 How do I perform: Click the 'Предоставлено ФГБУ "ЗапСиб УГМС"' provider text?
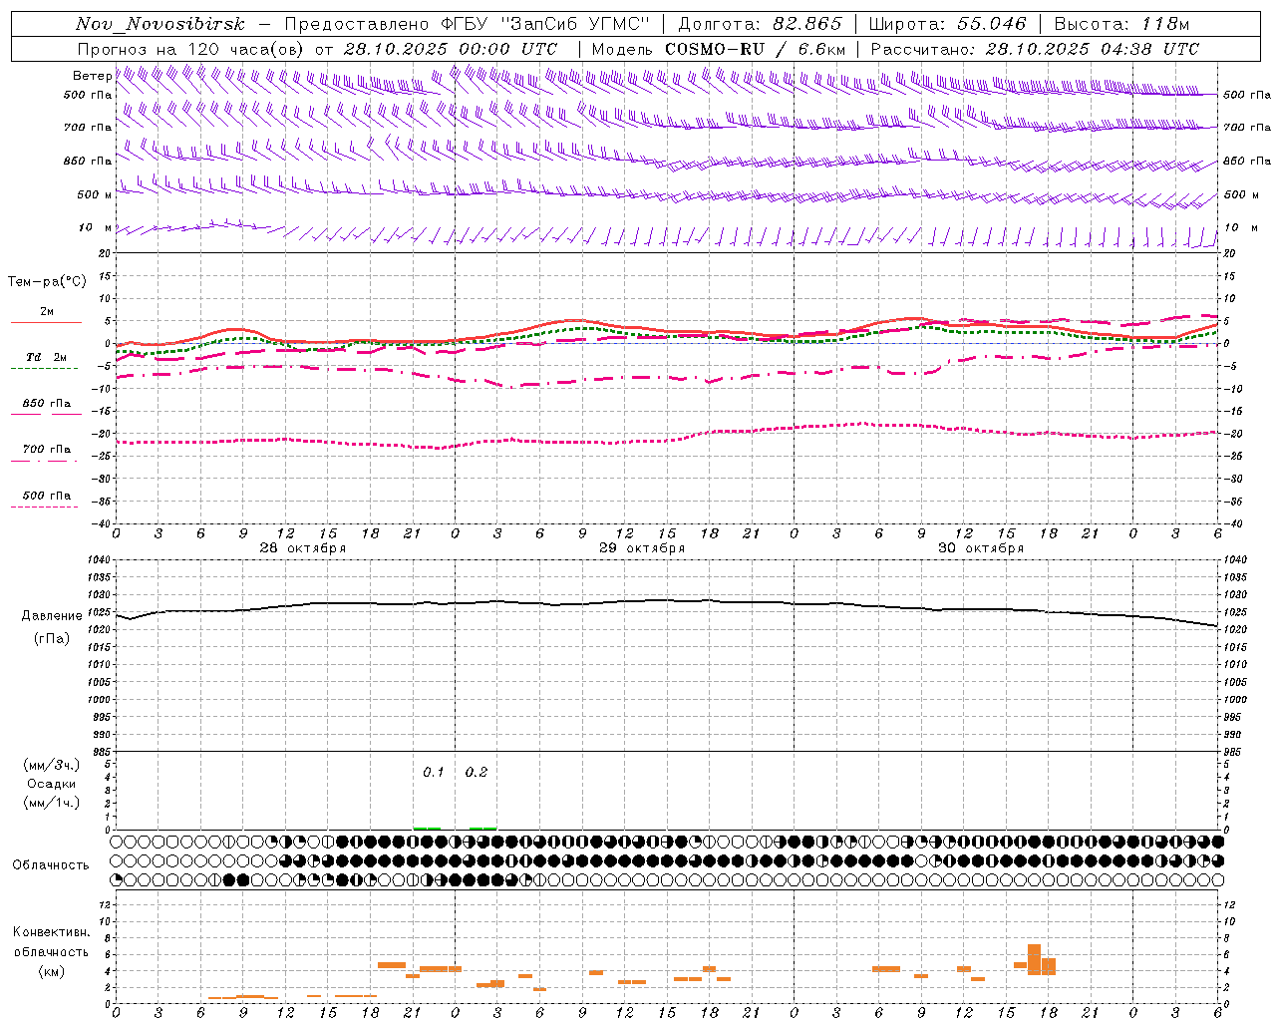coord(466,24)
